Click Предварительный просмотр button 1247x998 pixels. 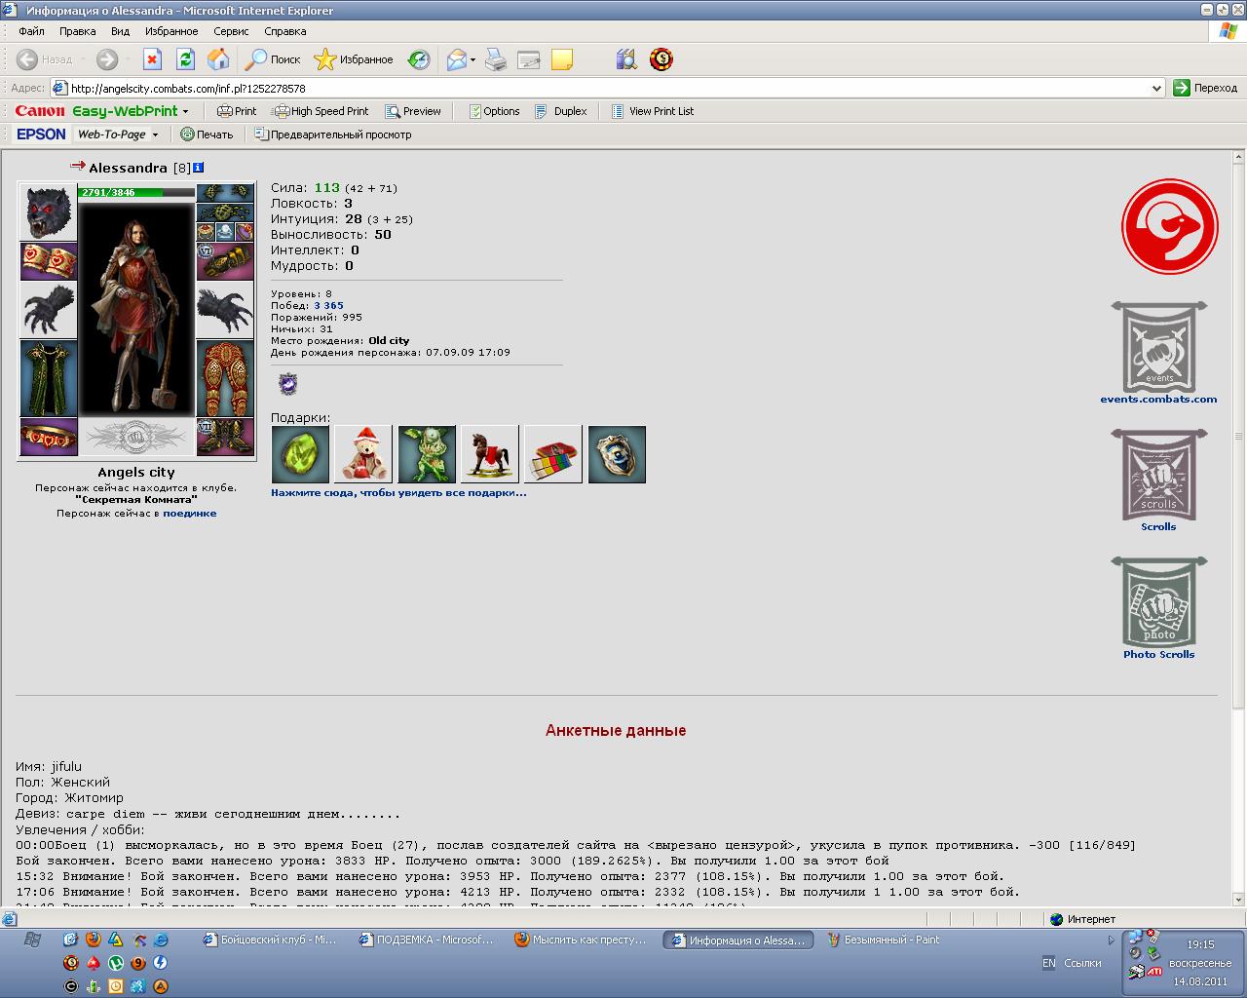(332, 134)
